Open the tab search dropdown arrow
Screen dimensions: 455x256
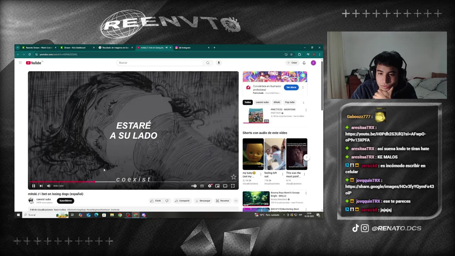coord(17,48)
